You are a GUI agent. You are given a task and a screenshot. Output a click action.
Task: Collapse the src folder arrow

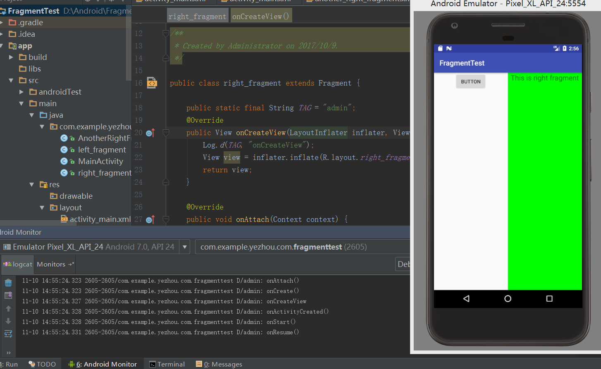(11, 80)
